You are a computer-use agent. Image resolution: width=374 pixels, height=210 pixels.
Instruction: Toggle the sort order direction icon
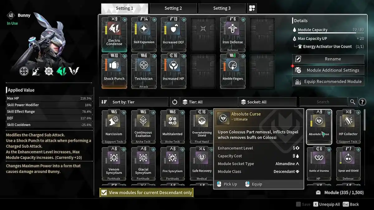(x=104, y=102)
